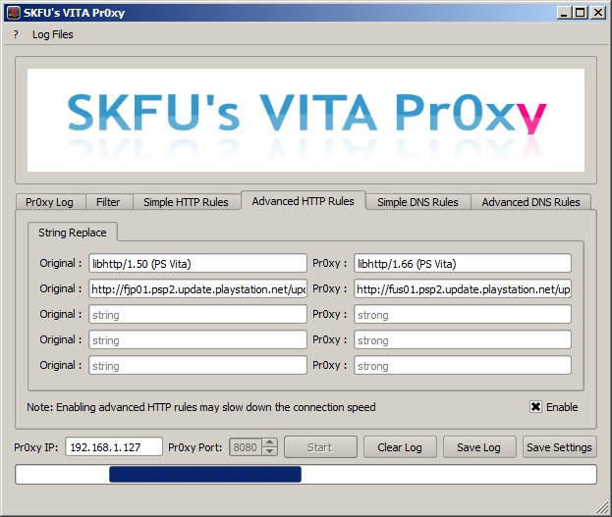Click third Pr0xy strong placeholder field
Screen dimensions: 612x517
[463, 314]
